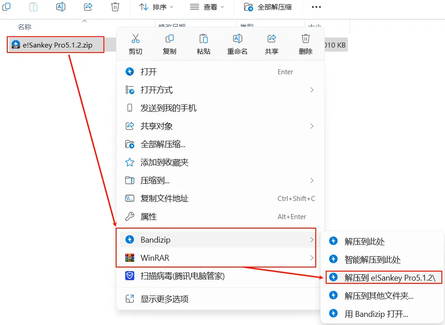Click the icon beside 显示更多选项
Image resolution: width=445 pixels, height=325 pixels.
130,299
